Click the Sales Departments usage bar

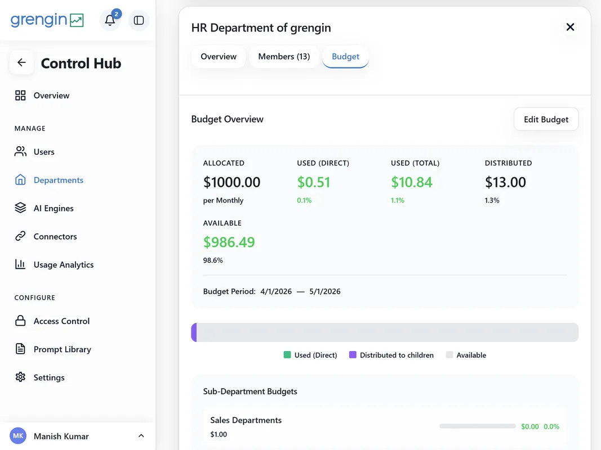click(477, 426)
